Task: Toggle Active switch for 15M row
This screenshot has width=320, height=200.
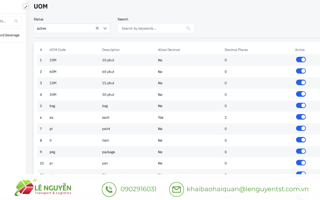Action: coord(301,82)
